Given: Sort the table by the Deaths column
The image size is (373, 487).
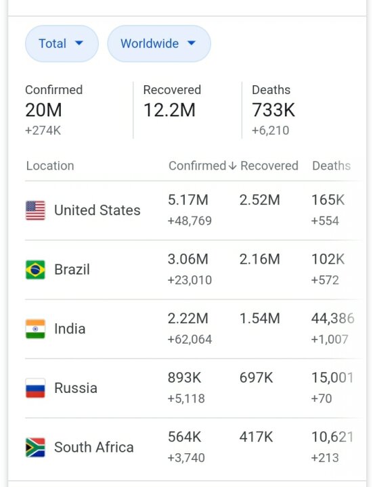Looking at the screenshot, I should click(x=331, y=166).
